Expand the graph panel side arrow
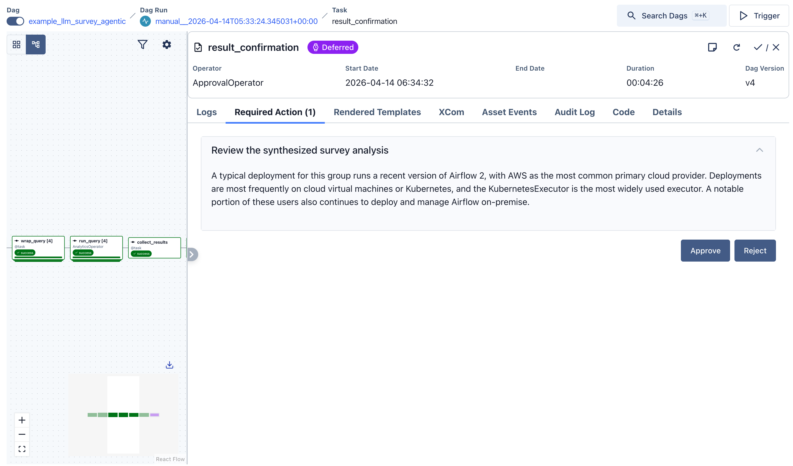793x466 pixels. click(192, 254)
